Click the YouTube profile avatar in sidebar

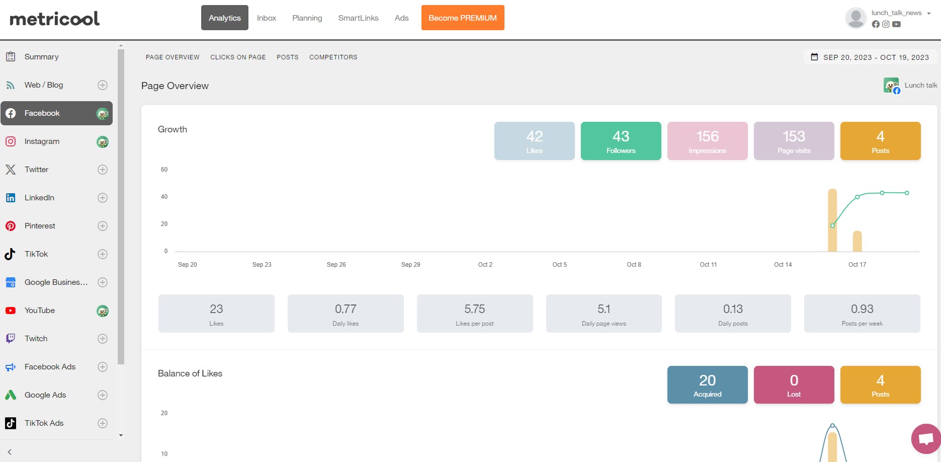tap(103, 311)
